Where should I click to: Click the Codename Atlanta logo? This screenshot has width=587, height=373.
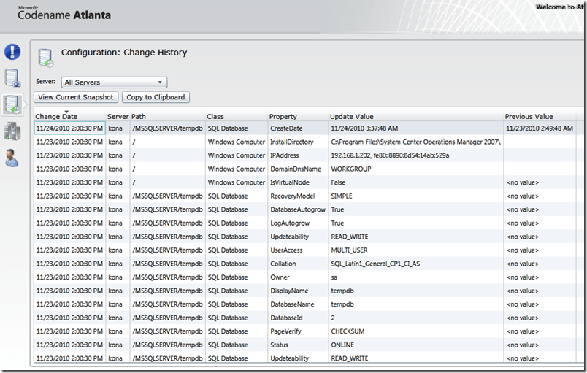coord(64,13)
